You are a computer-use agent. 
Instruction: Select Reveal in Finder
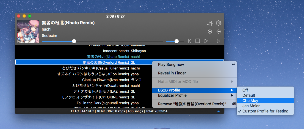[194, 73]
